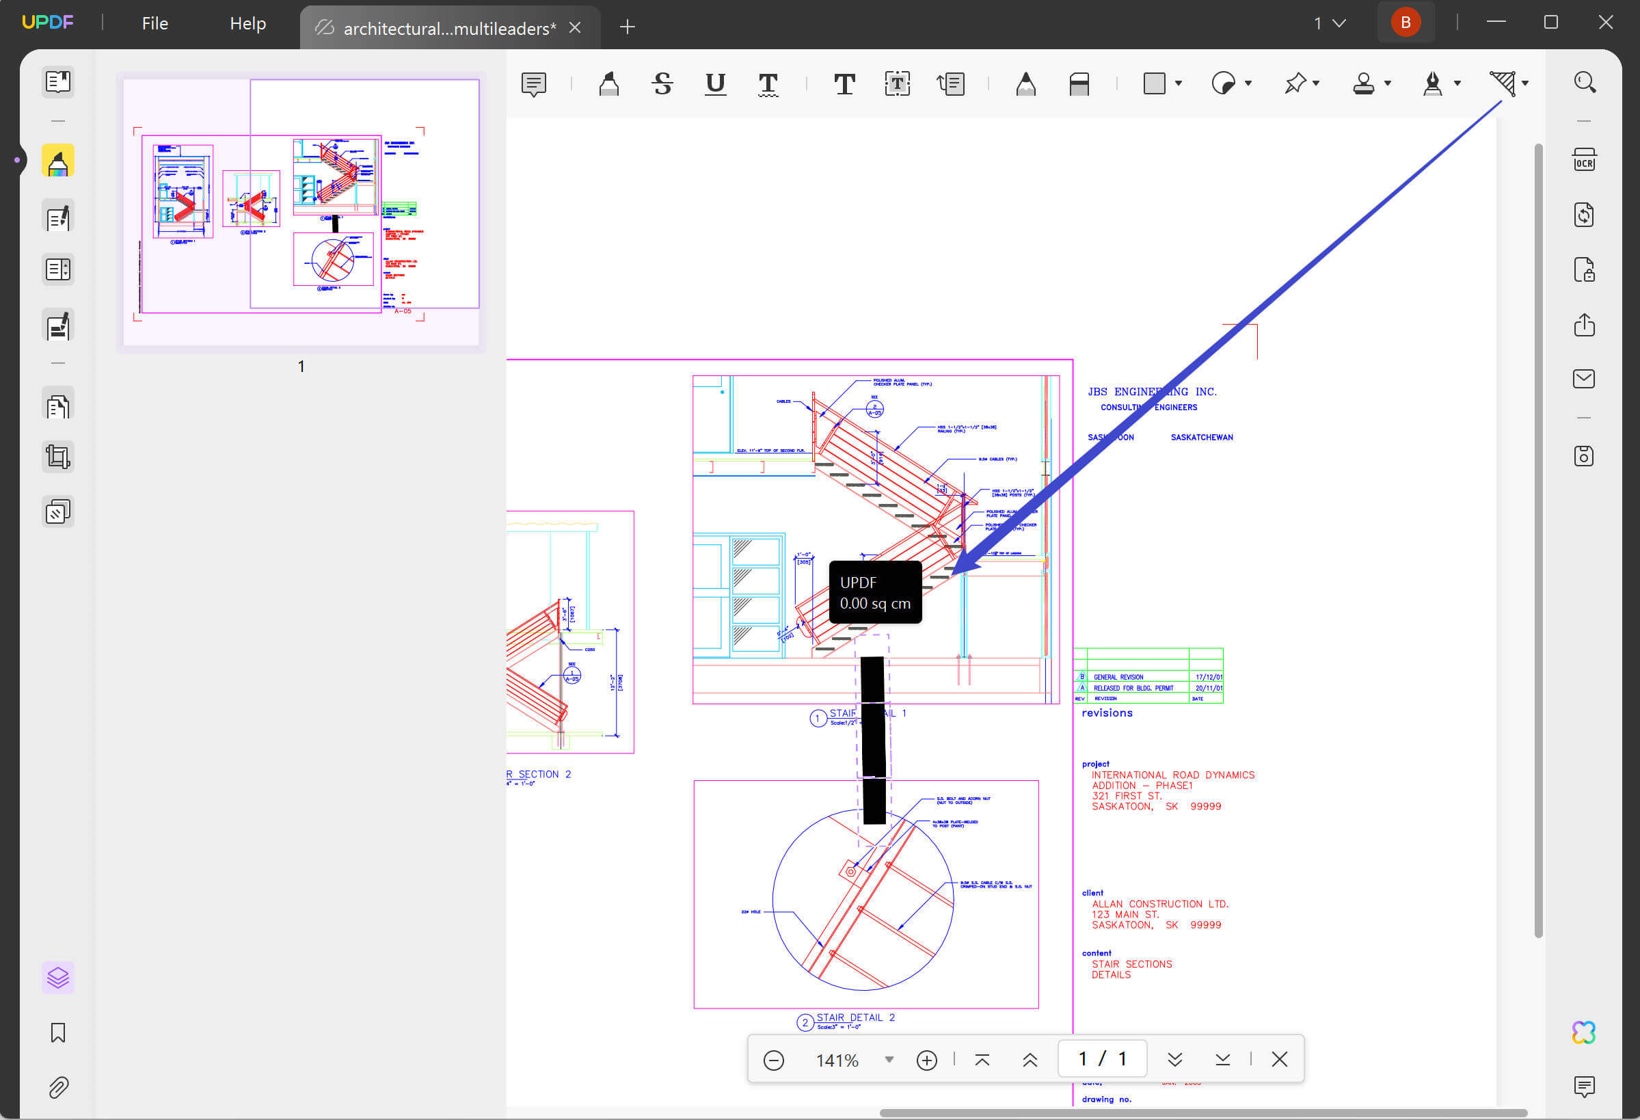Save as other format
Image resolution: width=1640 pixels, height=1120 pixels.
[x=1584, y=456]
